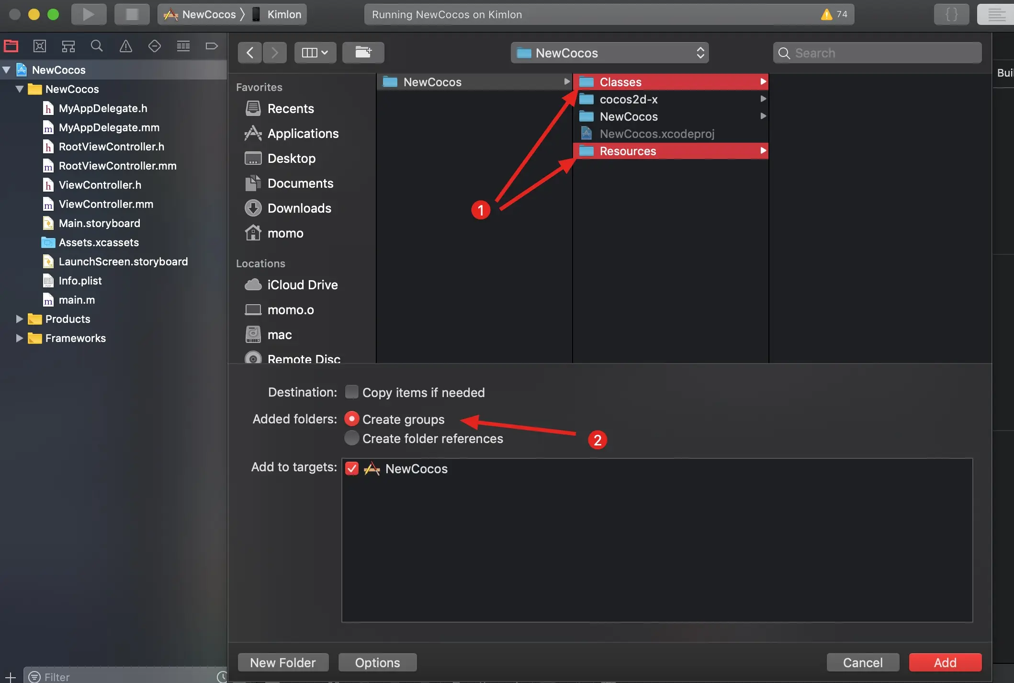The image size is (1014, 683).
Task: Open the Source Control navigator icon
Action: click(40, 46)
